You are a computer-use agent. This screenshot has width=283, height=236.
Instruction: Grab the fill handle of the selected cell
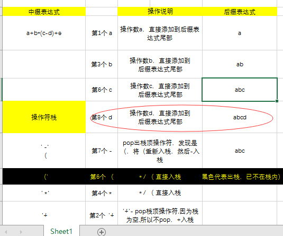(x=277, y=101)
